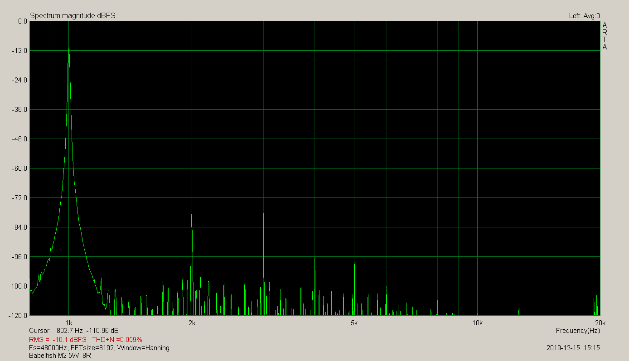The height and width of the screenshot is (361, 629).
Task: Click the 1 kHz fundamental peak tip
Action: click(x=69, y=48)
